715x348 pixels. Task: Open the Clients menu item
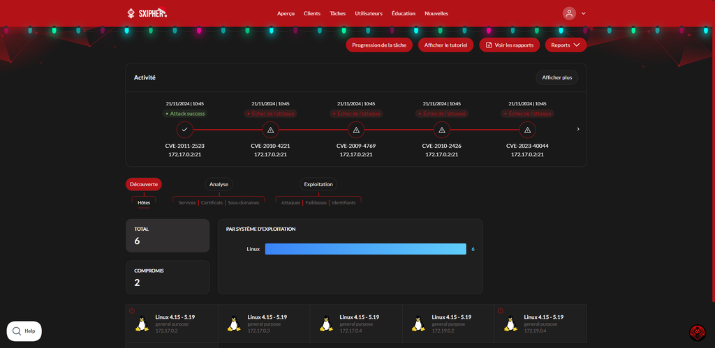coord(312,13)
